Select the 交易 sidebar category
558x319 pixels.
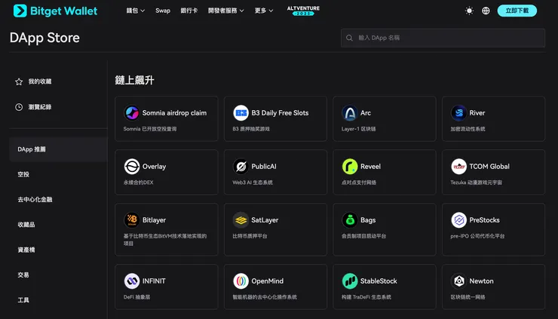(23, 275)
